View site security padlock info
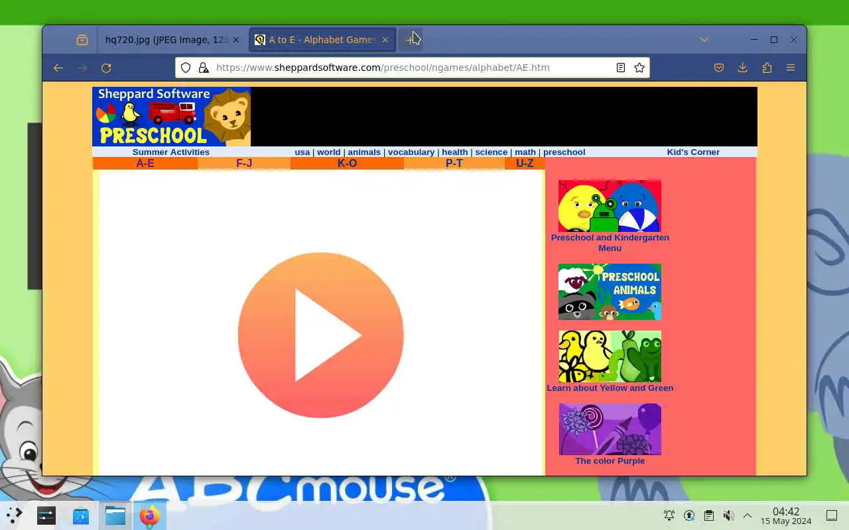This screenshot has height=530, width=849. click(x=204, y=68)
